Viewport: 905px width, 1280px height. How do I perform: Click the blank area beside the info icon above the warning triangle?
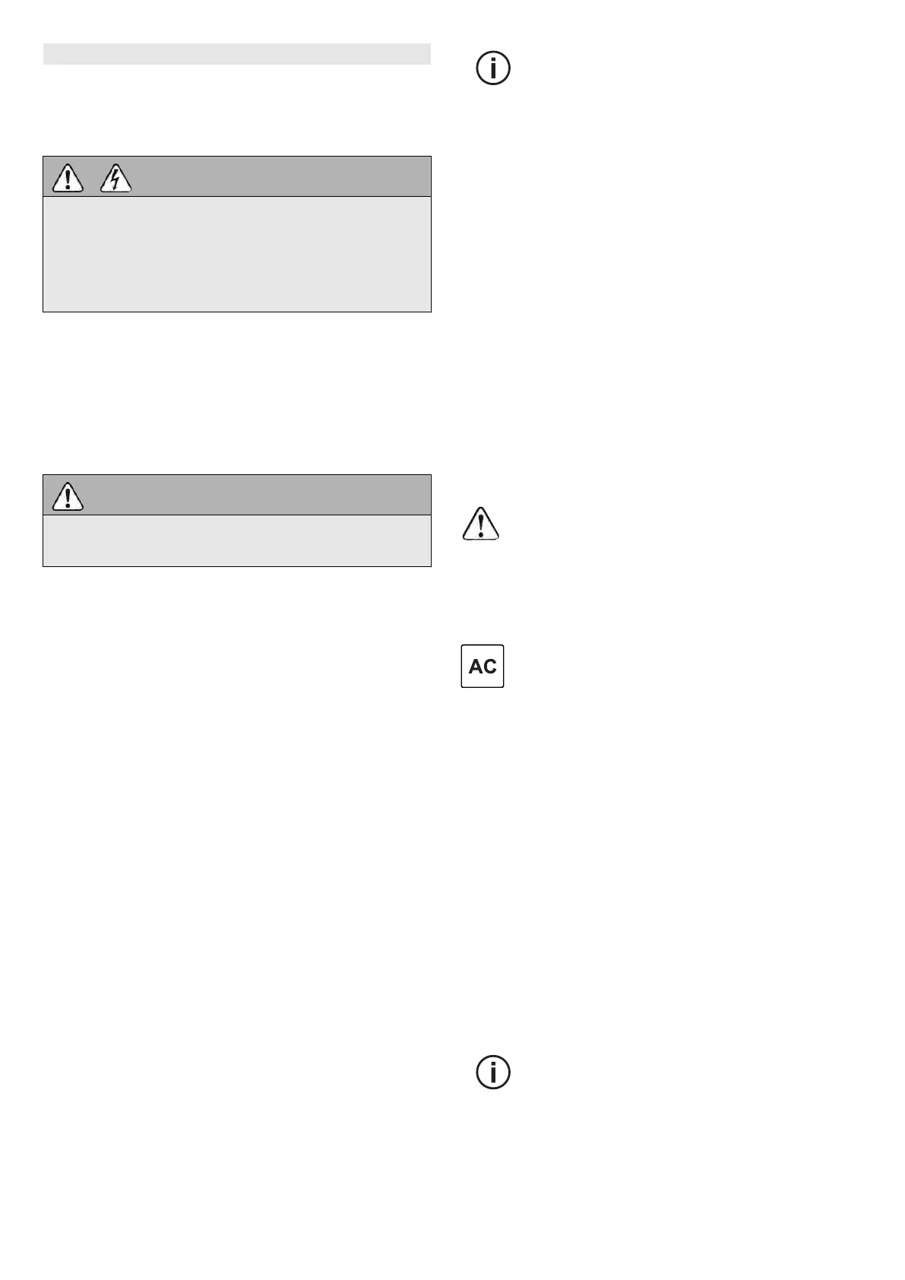(684, 69)
